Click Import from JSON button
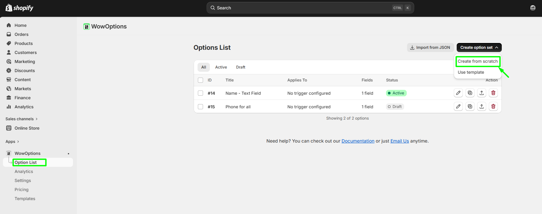This screenshot has height=214, width=542. coord(430,48)
